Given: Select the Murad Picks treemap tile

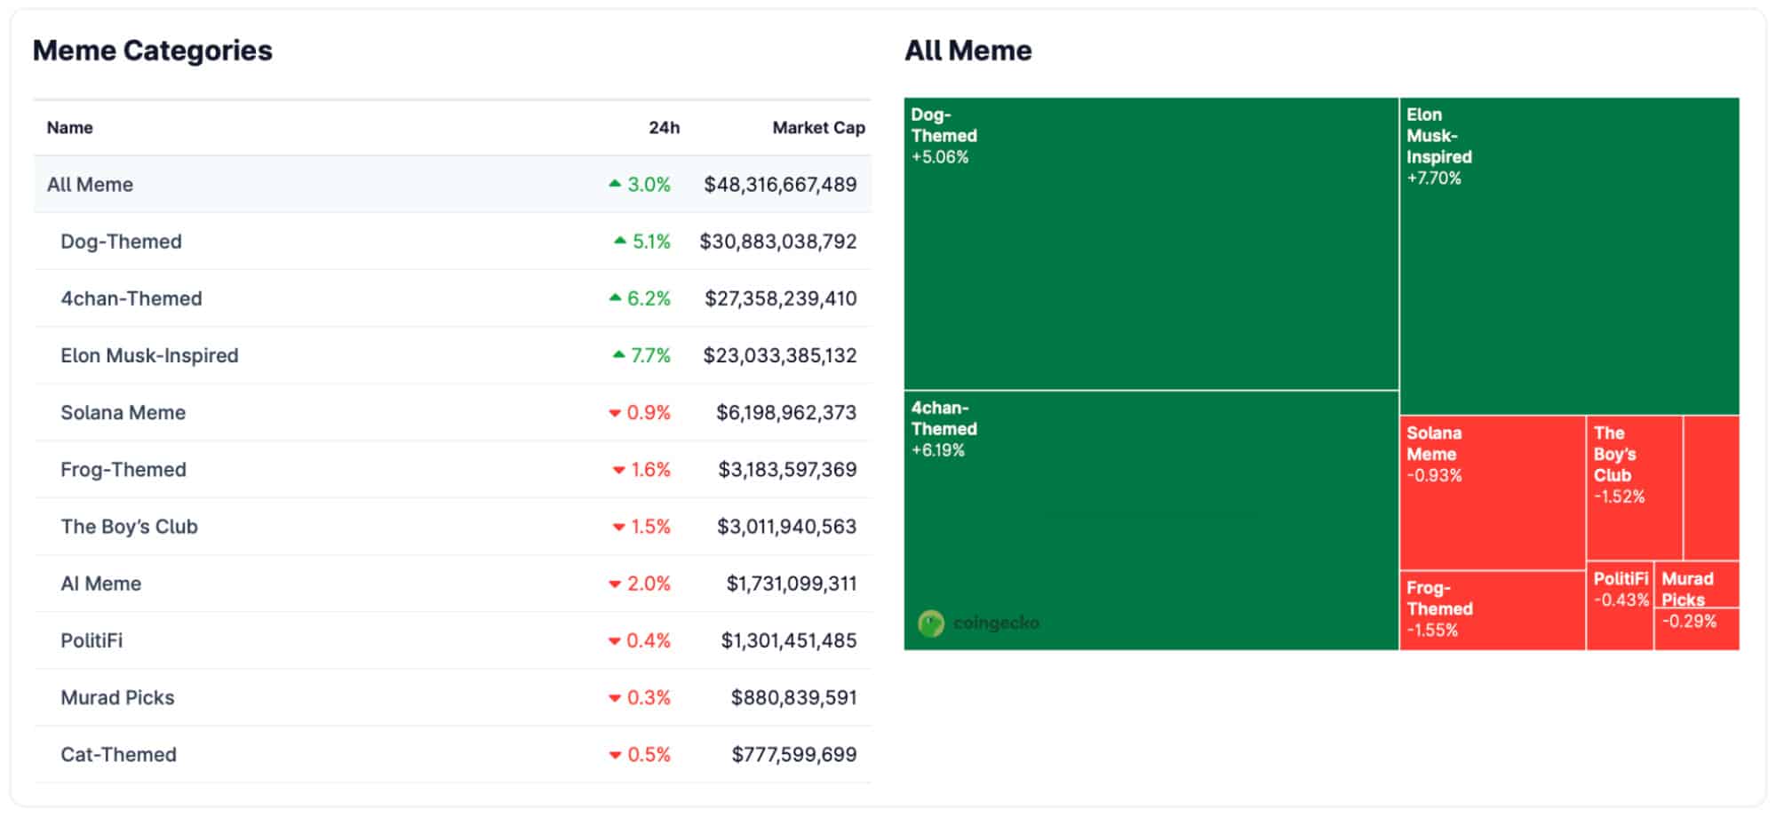Looking at the screenshot, I should pyautogui.click(x=1695, y=606).
